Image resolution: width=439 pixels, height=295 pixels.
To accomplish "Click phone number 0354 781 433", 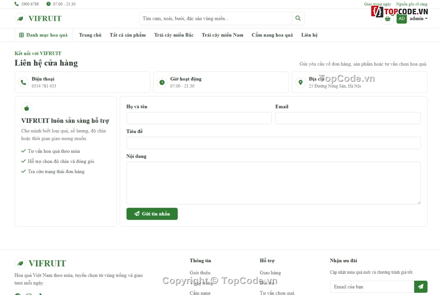I will pyautogui.click(x=44, y=86).
